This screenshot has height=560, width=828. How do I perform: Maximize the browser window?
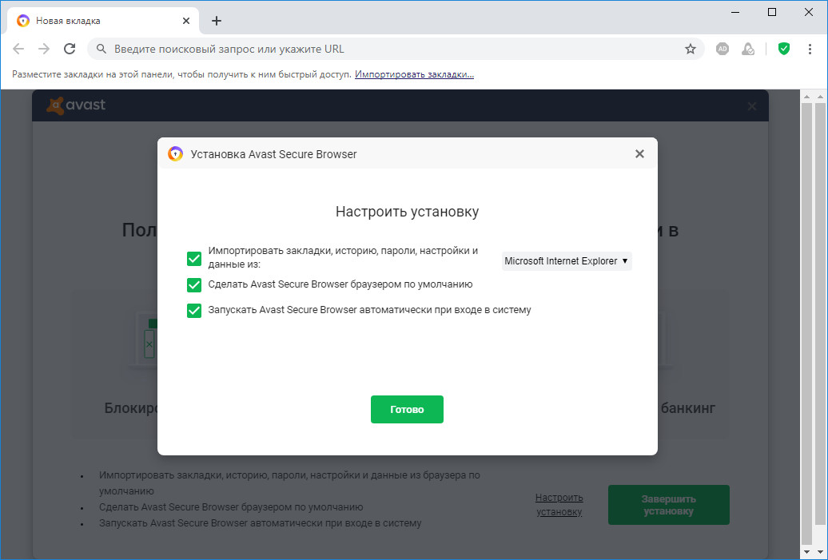[x=772, y=12]
